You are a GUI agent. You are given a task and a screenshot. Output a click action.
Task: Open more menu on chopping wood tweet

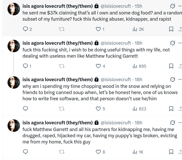180,80
